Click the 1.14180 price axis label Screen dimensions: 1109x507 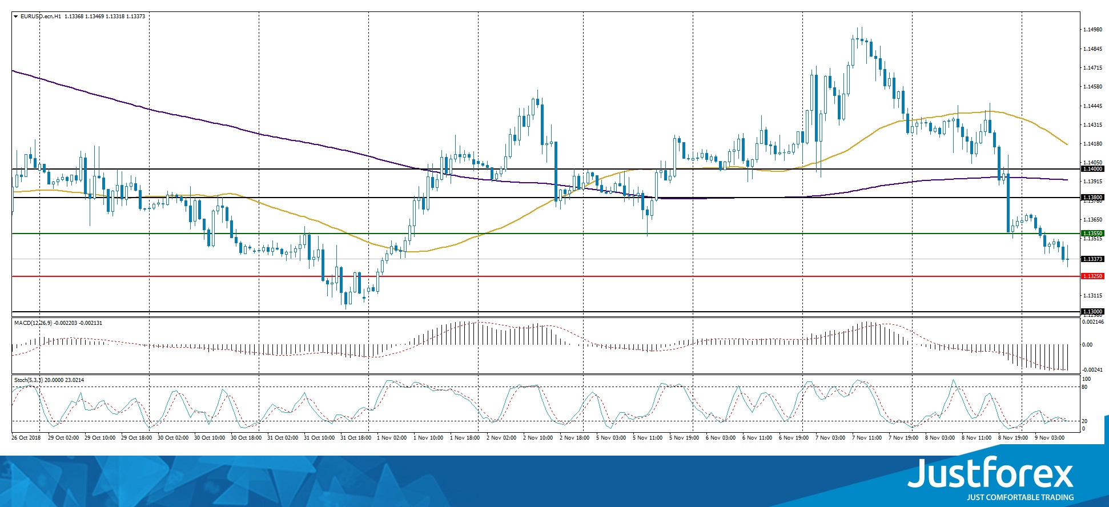tap(1092, 144)
